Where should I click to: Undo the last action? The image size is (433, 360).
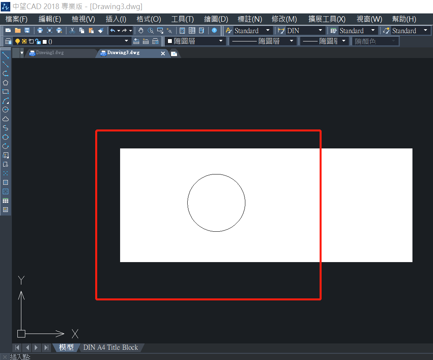pyautogui.click(x=113, y=30)
